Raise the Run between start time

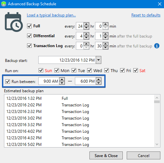[x=62, y=79]
